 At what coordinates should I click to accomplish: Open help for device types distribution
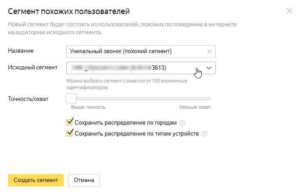coord(204,134)
